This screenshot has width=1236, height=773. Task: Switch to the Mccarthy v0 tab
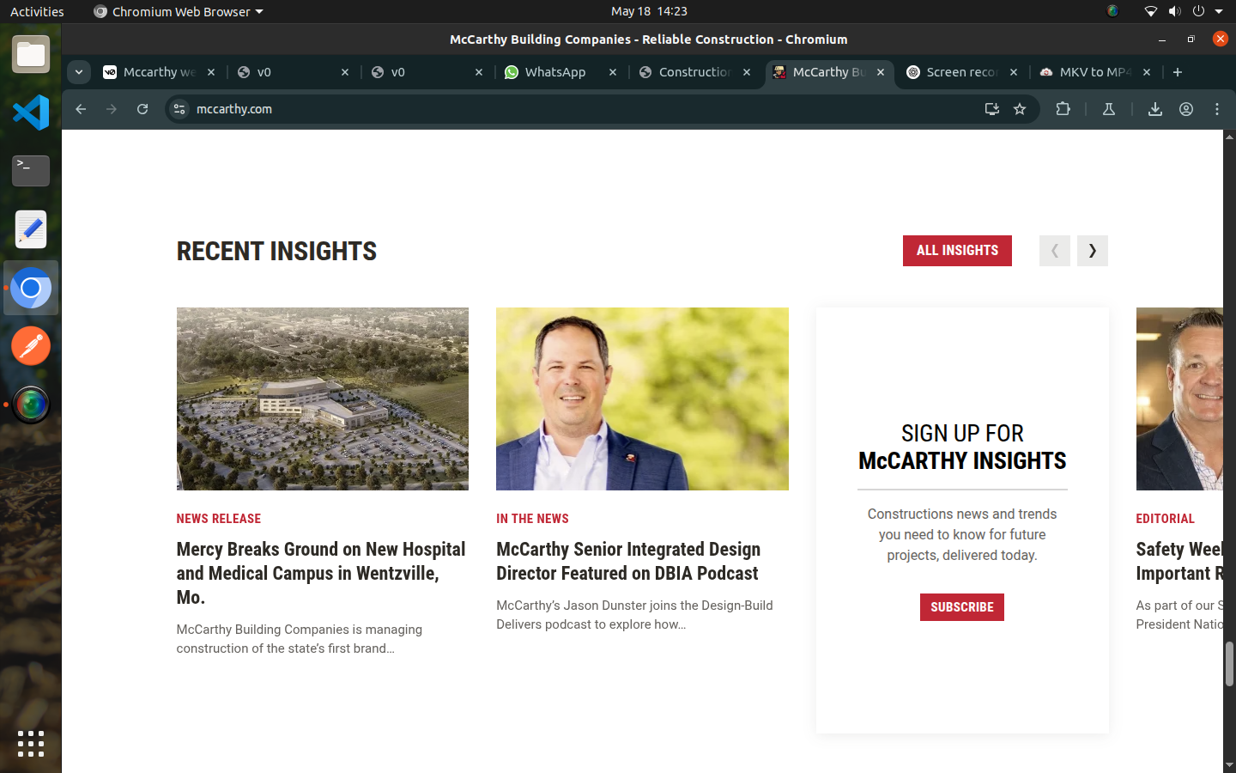pos(159,72)
